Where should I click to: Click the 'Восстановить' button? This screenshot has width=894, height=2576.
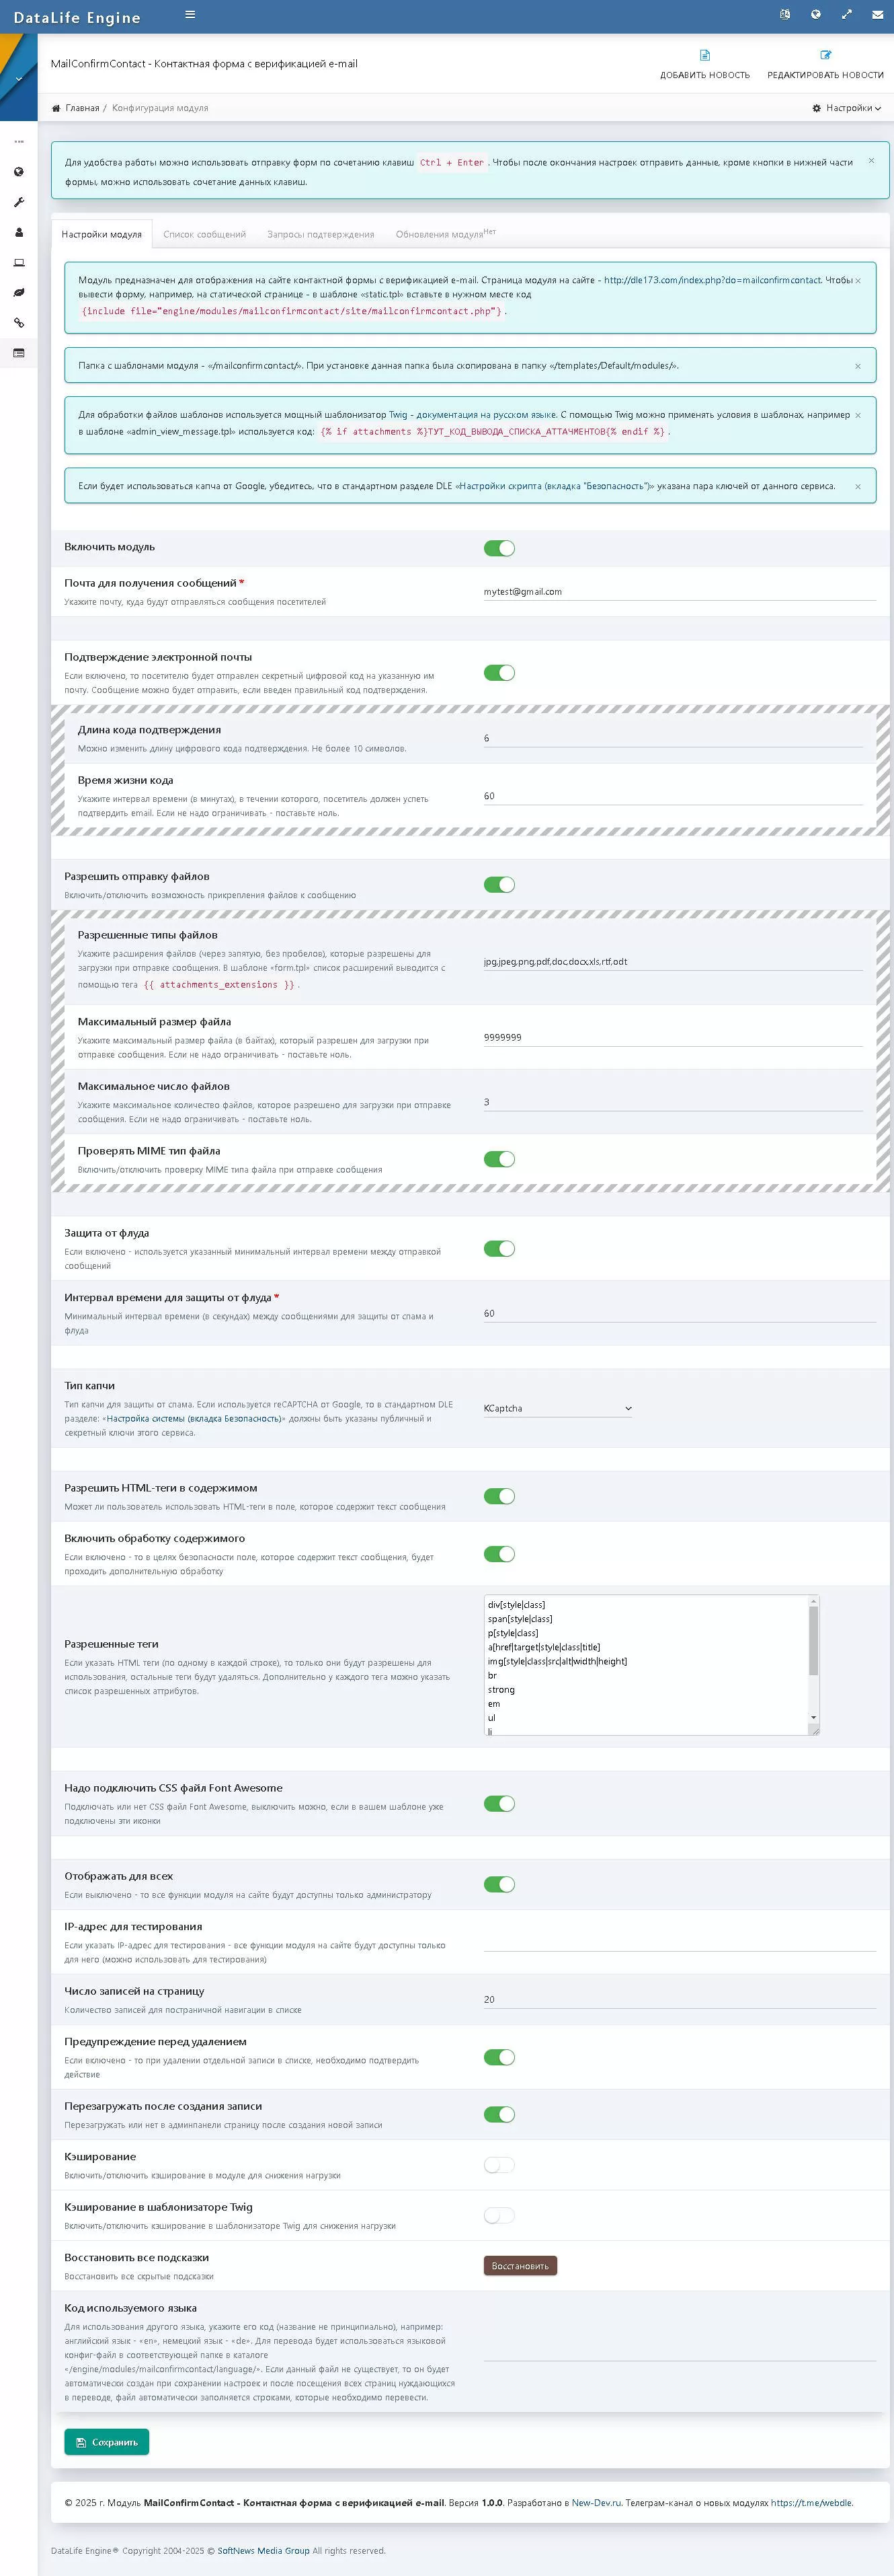(x=520, y=2265)
